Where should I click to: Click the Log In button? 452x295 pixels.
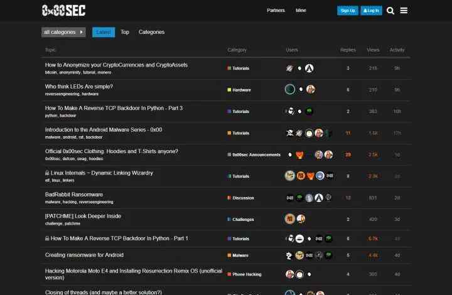(371, 11)
